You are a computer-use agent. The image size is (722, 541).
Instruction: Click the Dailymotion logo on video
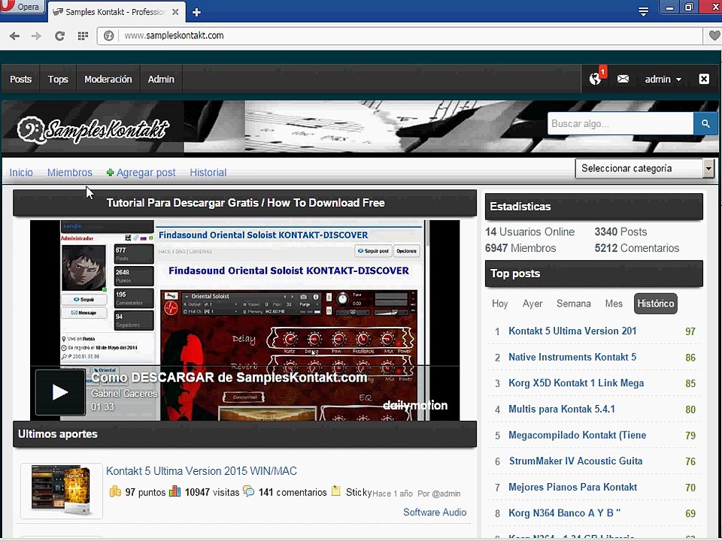[x=415, y=406]
